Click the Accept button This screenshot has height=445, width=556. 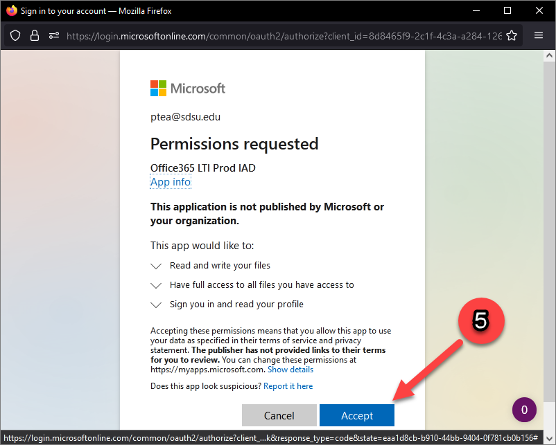[357, 415]
